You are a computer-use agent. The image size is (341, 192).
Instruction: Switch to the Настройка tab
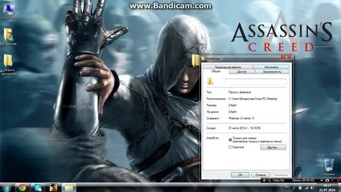[x=271, y=67]
